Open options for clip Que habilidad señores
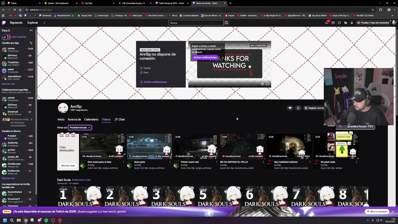This screenshot has height=224, width=398. click(310, 162)
